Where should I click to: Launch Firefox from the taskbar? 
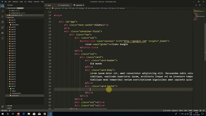pyautogui.click(x=18, y=114)
